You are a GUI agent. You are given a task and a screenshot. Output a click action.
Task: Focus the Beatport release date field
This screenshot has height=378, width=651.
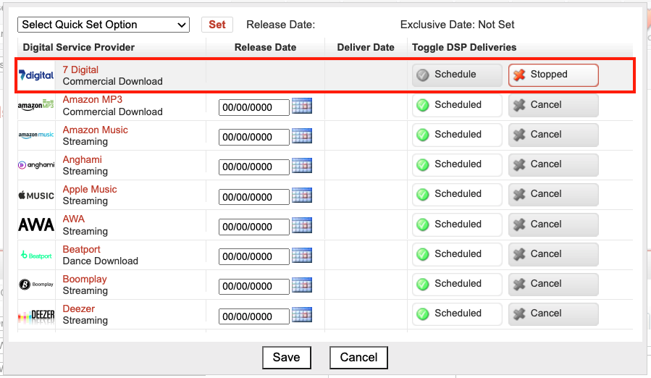pyautogui.click(x=254, y=257)
